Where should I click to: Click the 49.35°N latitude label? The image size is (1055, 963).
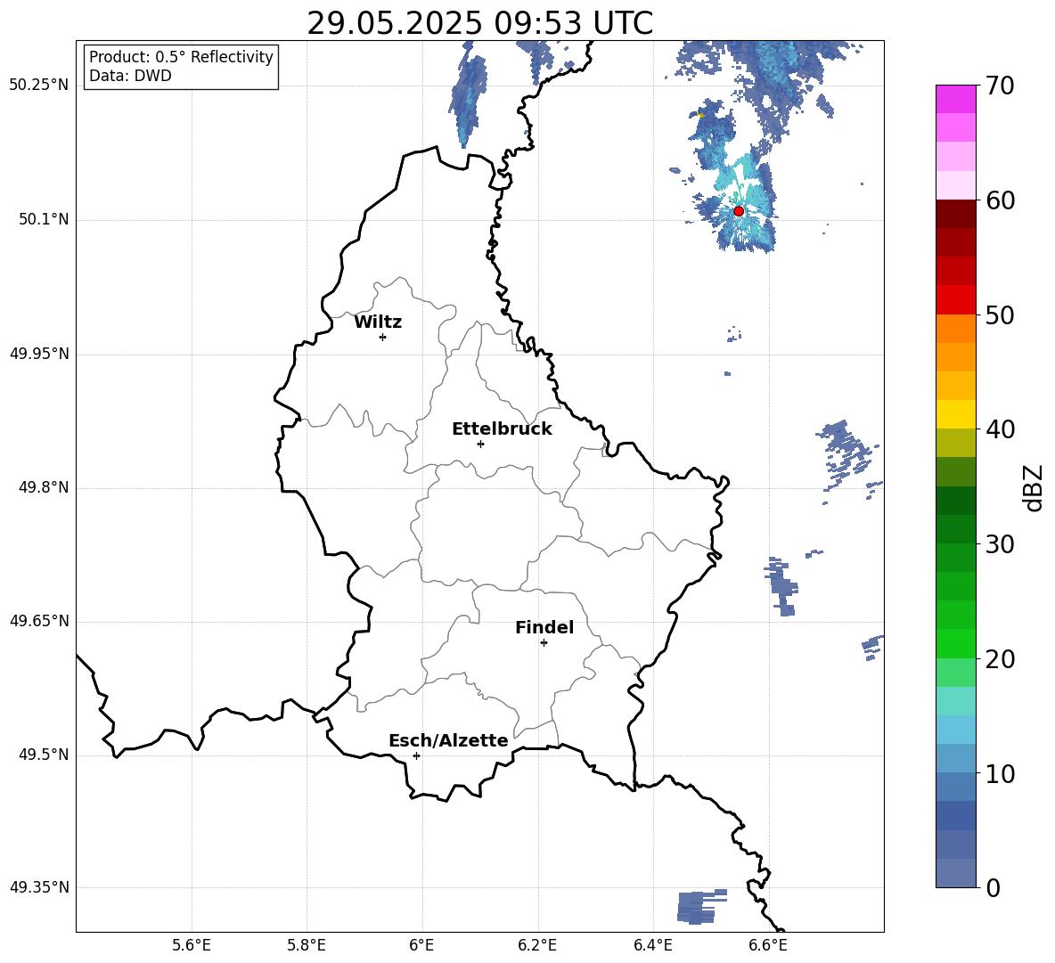(39, 887)
